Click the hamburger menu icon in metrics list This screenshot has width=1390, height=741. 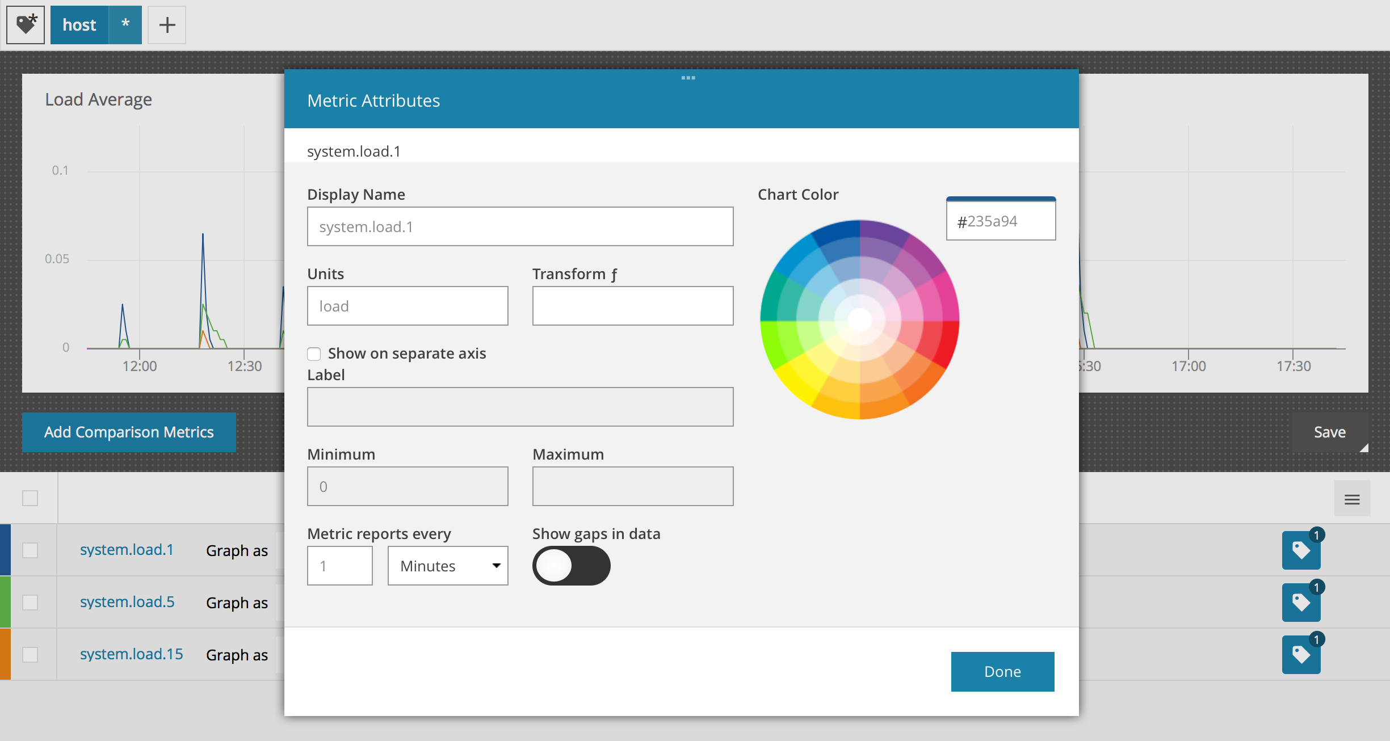coord(1353,499)
